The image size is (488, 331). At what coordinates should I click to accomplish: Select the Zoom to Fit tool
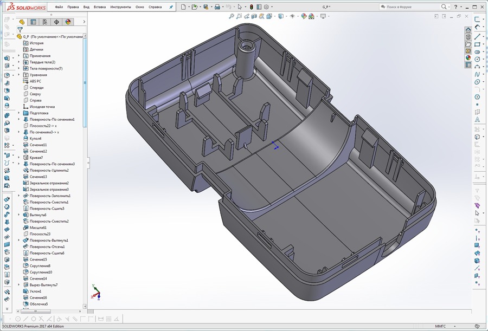coord(231,17)
